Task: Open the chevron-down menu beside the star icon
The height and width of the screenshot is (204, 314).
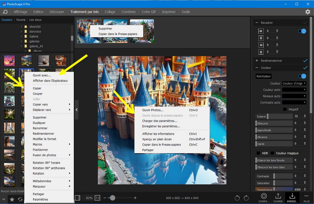Action: [x=4, y=199]
